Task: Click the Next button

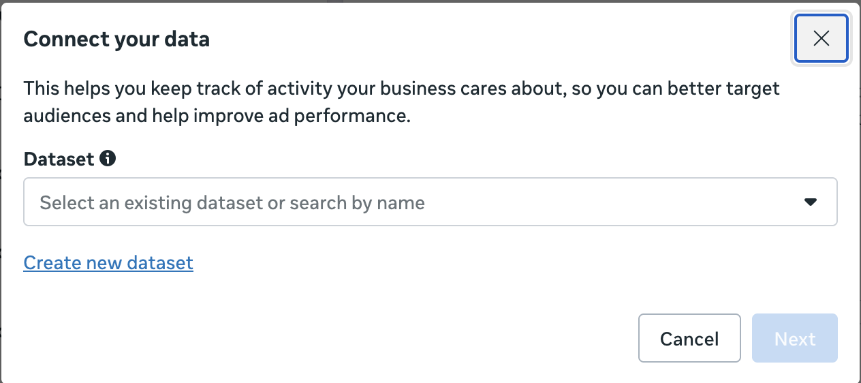Action: pos(794,338)
